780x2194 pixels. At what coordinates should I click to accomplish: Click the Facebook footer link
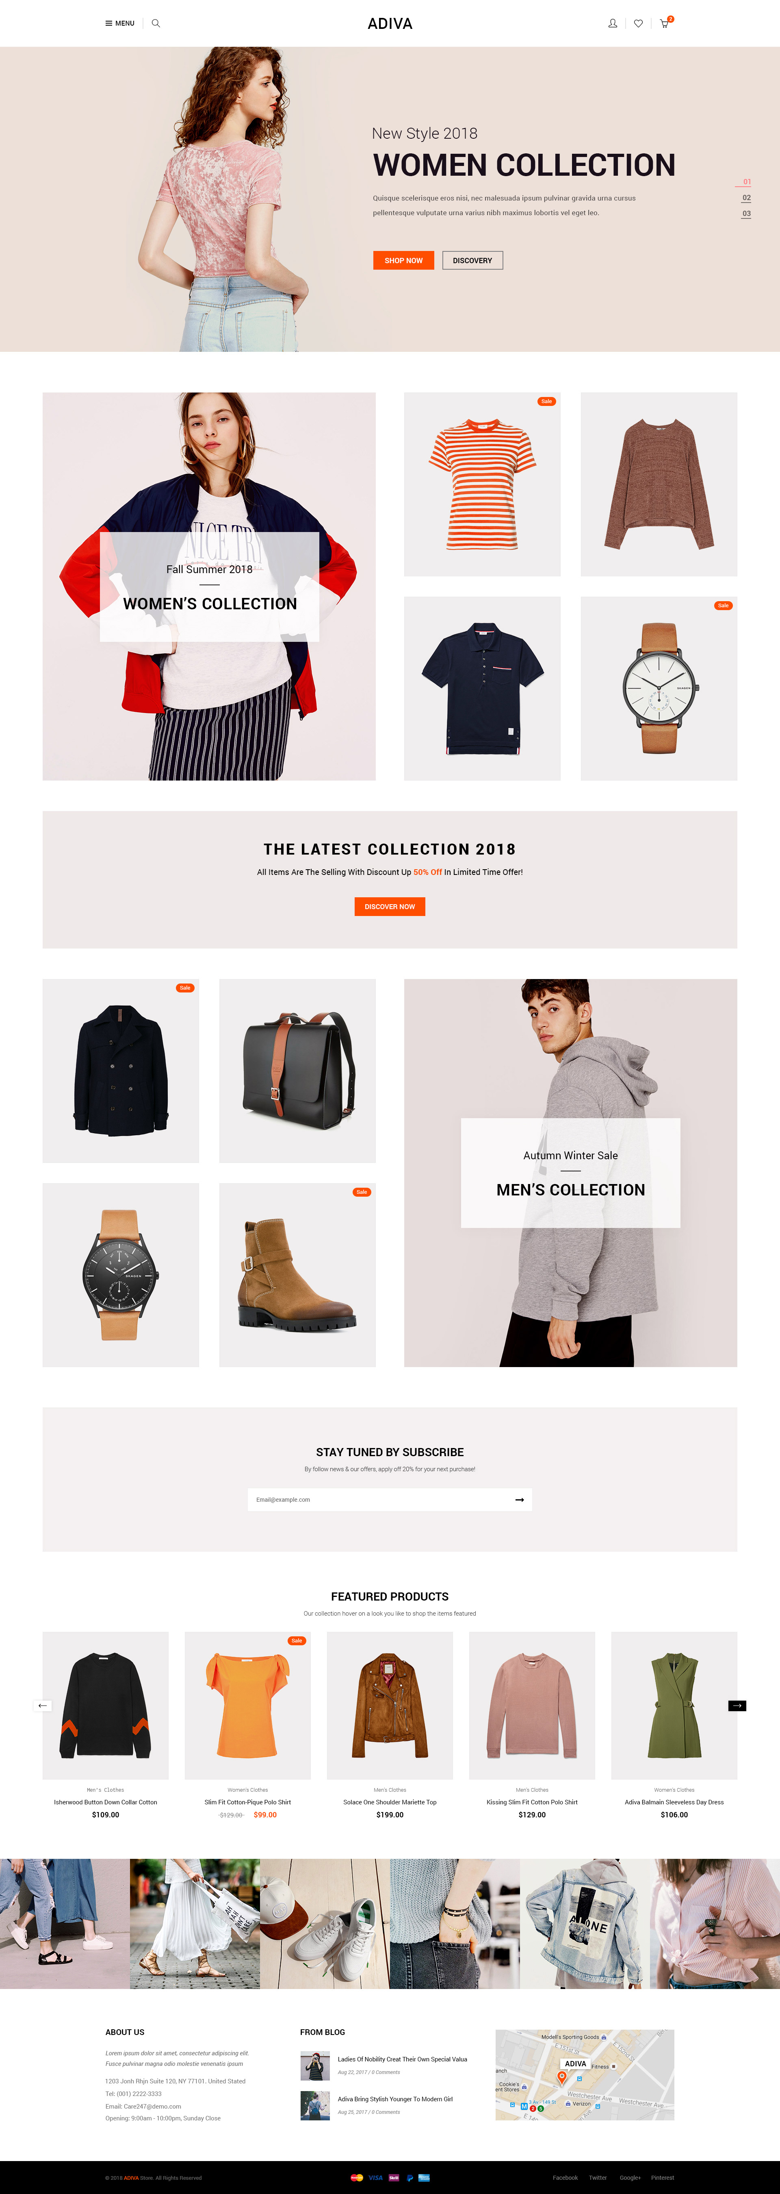click(x=565, y=2178)
